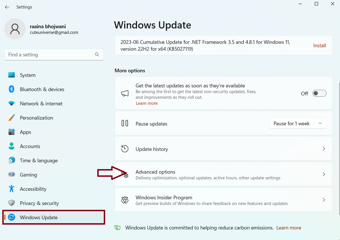Click the Accessibility figure icon

[11, 189]
